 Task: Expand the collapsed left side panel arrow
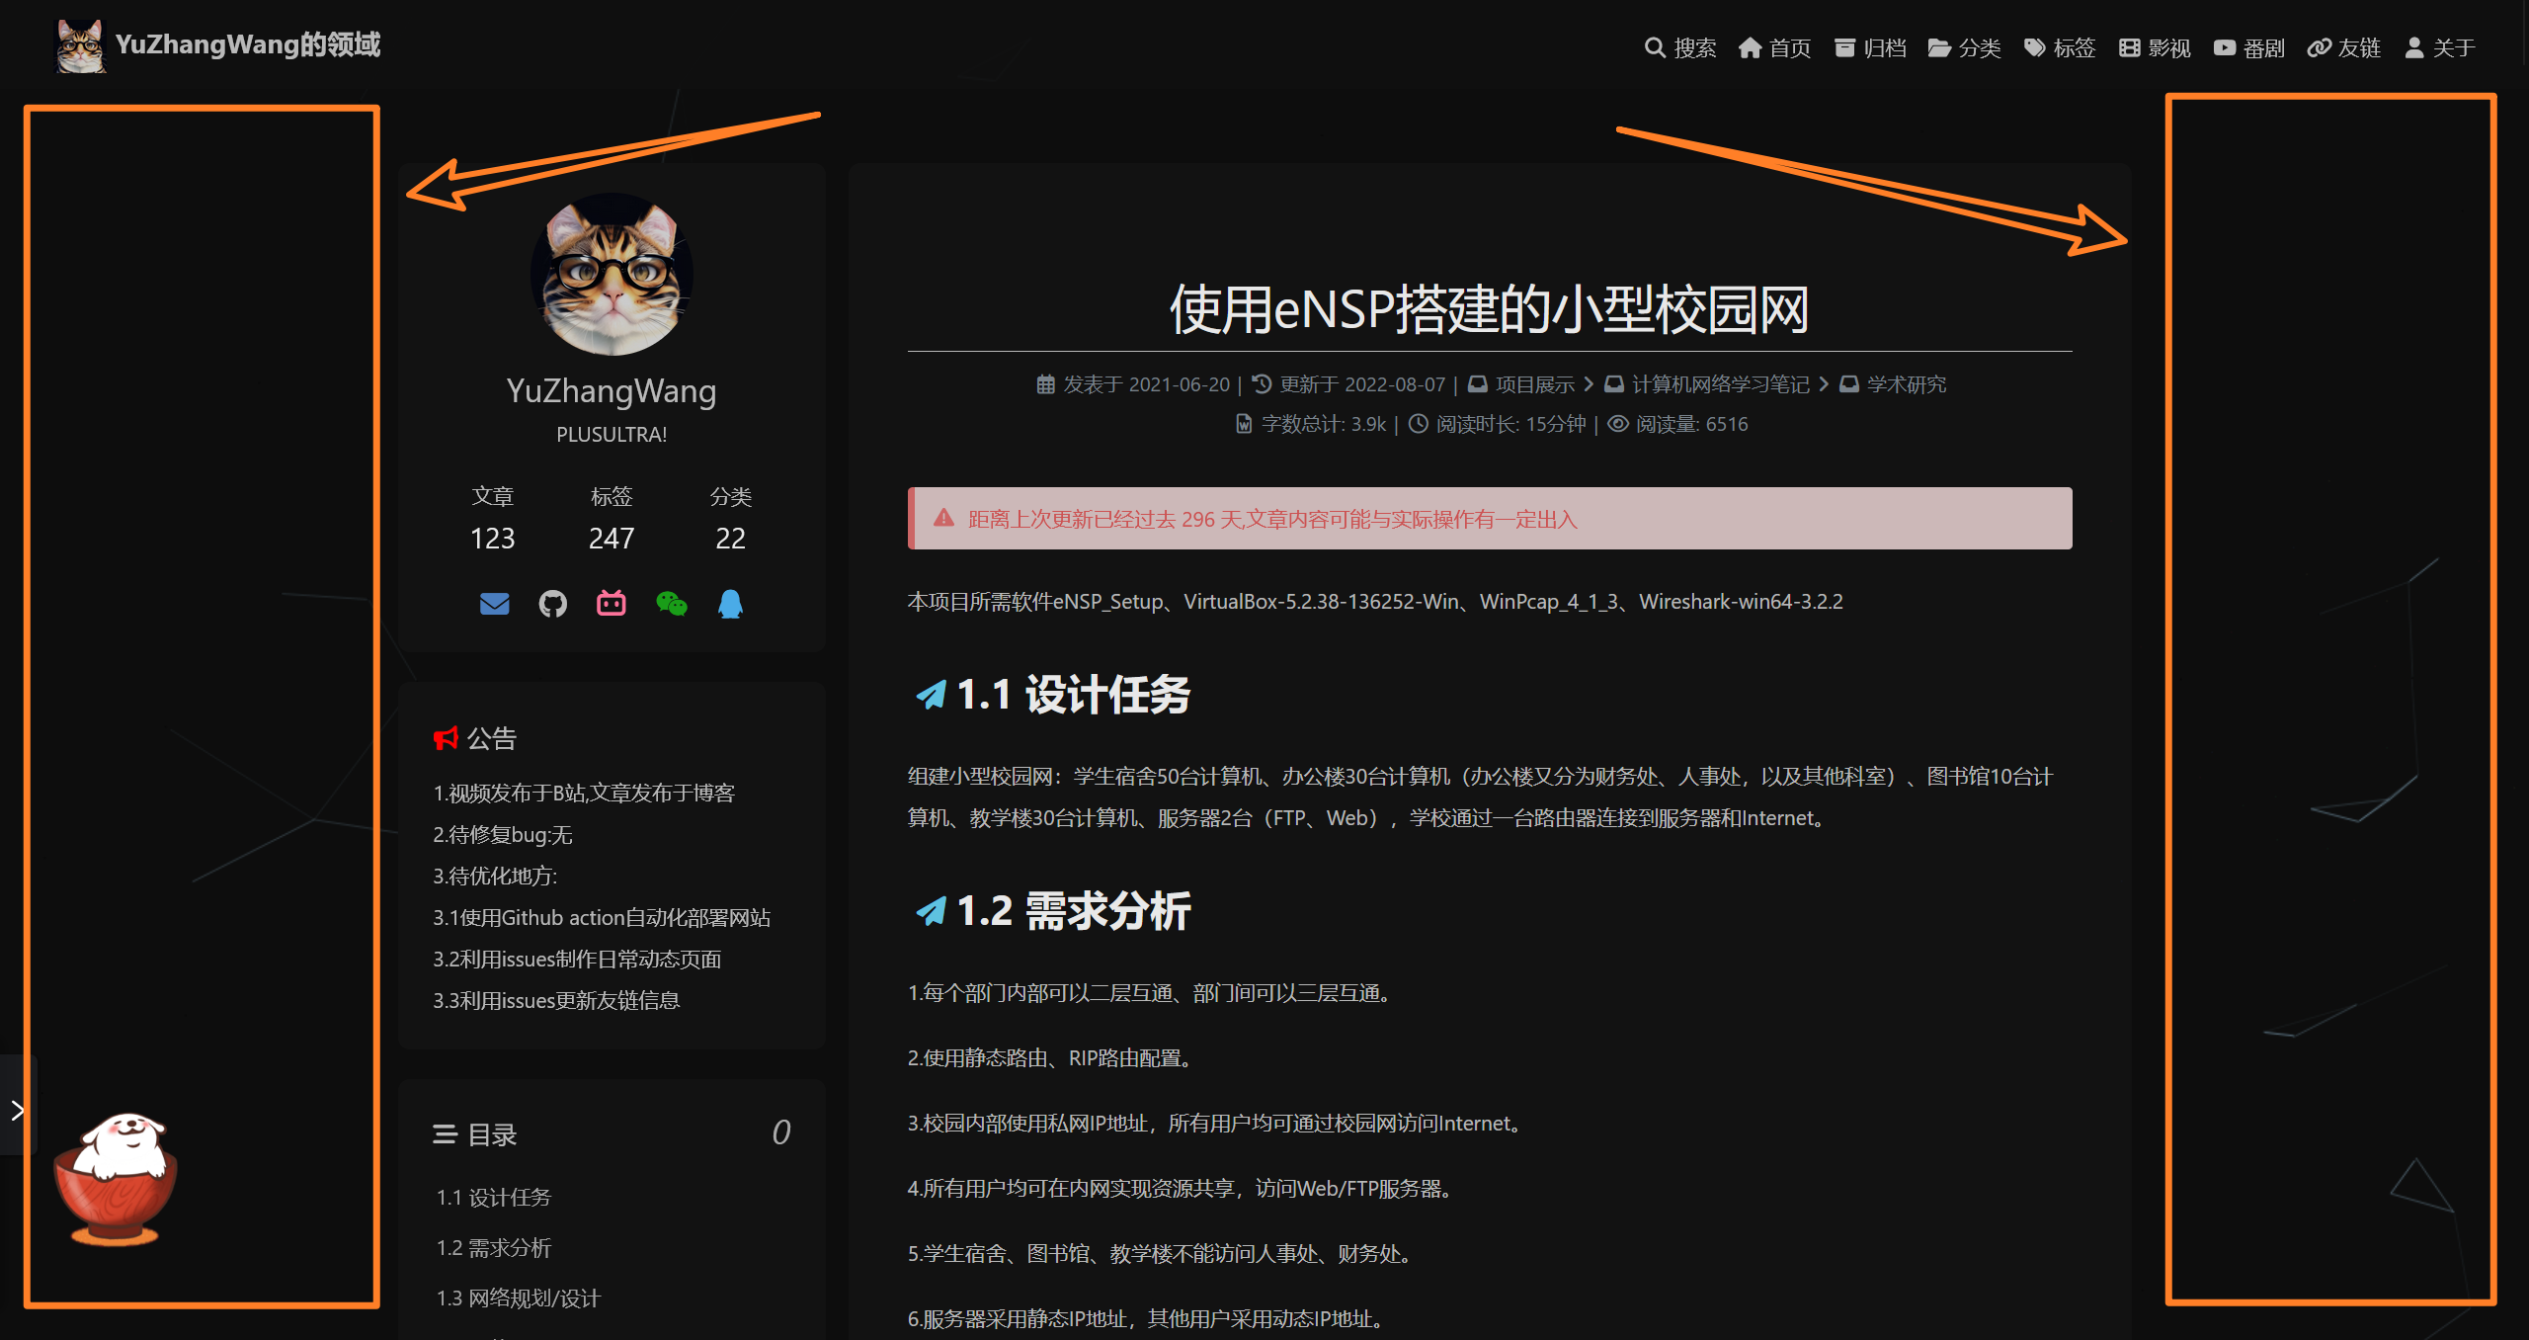tap(16, 1109)
